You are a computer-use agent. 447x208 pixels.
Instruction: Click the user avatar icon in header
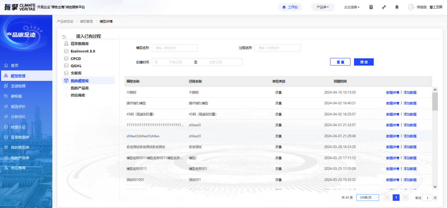pos(411,7)
